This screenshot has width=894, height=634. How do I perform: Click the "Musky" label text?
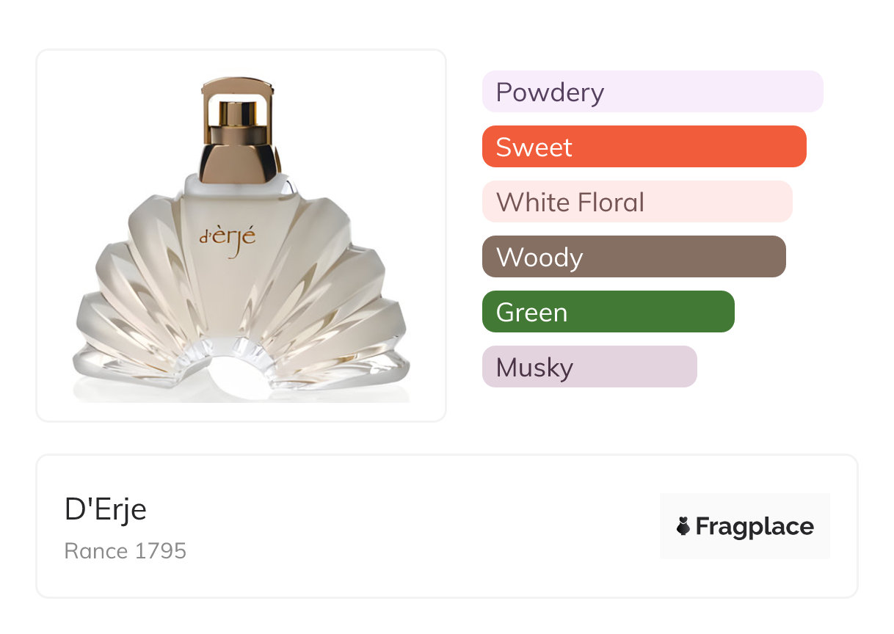pos(534,367)
